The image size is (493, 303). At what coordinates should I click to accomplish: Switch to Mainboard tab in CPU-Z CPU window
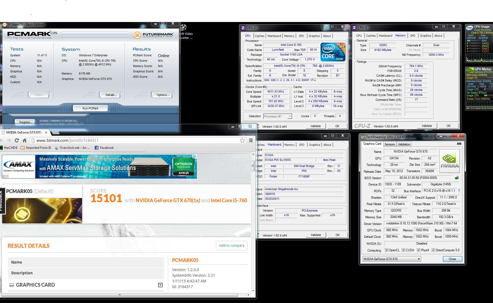tap(274, 36)
